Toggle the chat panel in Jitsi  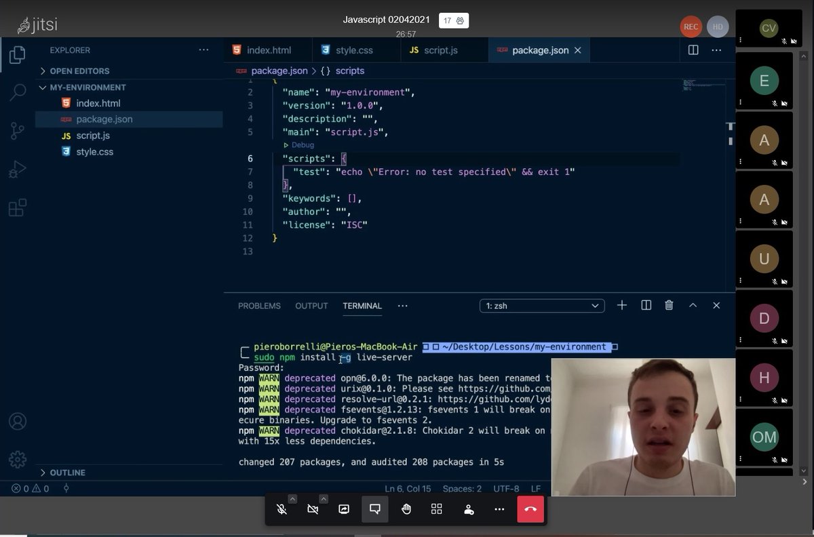[375, 509]
